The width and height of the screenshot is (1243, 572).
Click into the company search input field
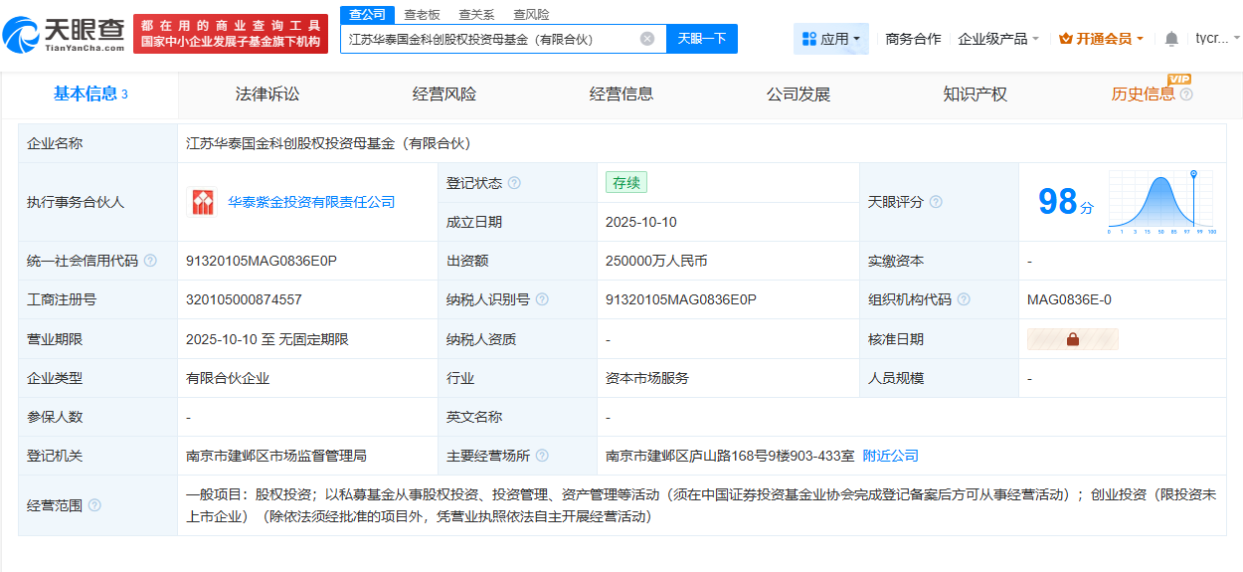click(x=487, y=39)
